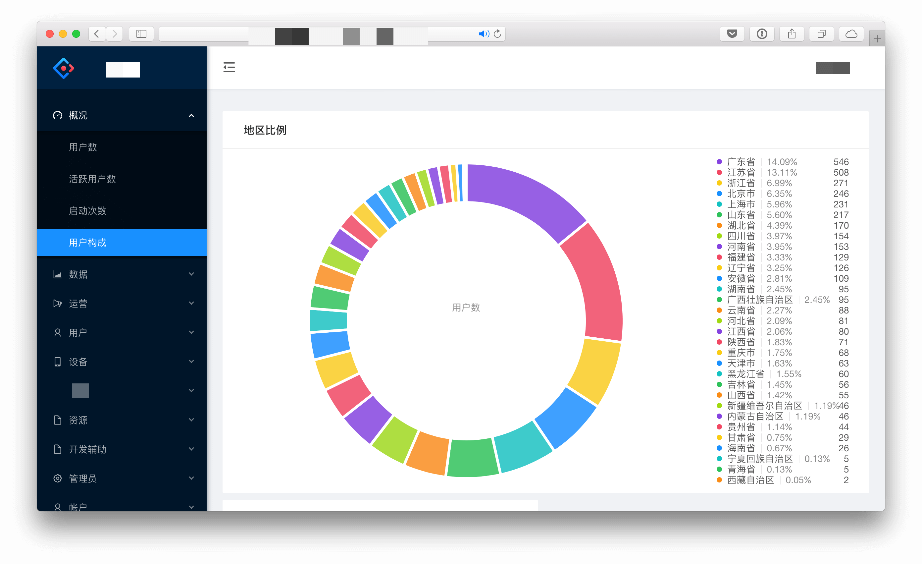The height and width of the screenshot is (564, 922).
Task: Open iCloud tabs cloud icon
Action: pyautogui.click(x=851, y=34)
